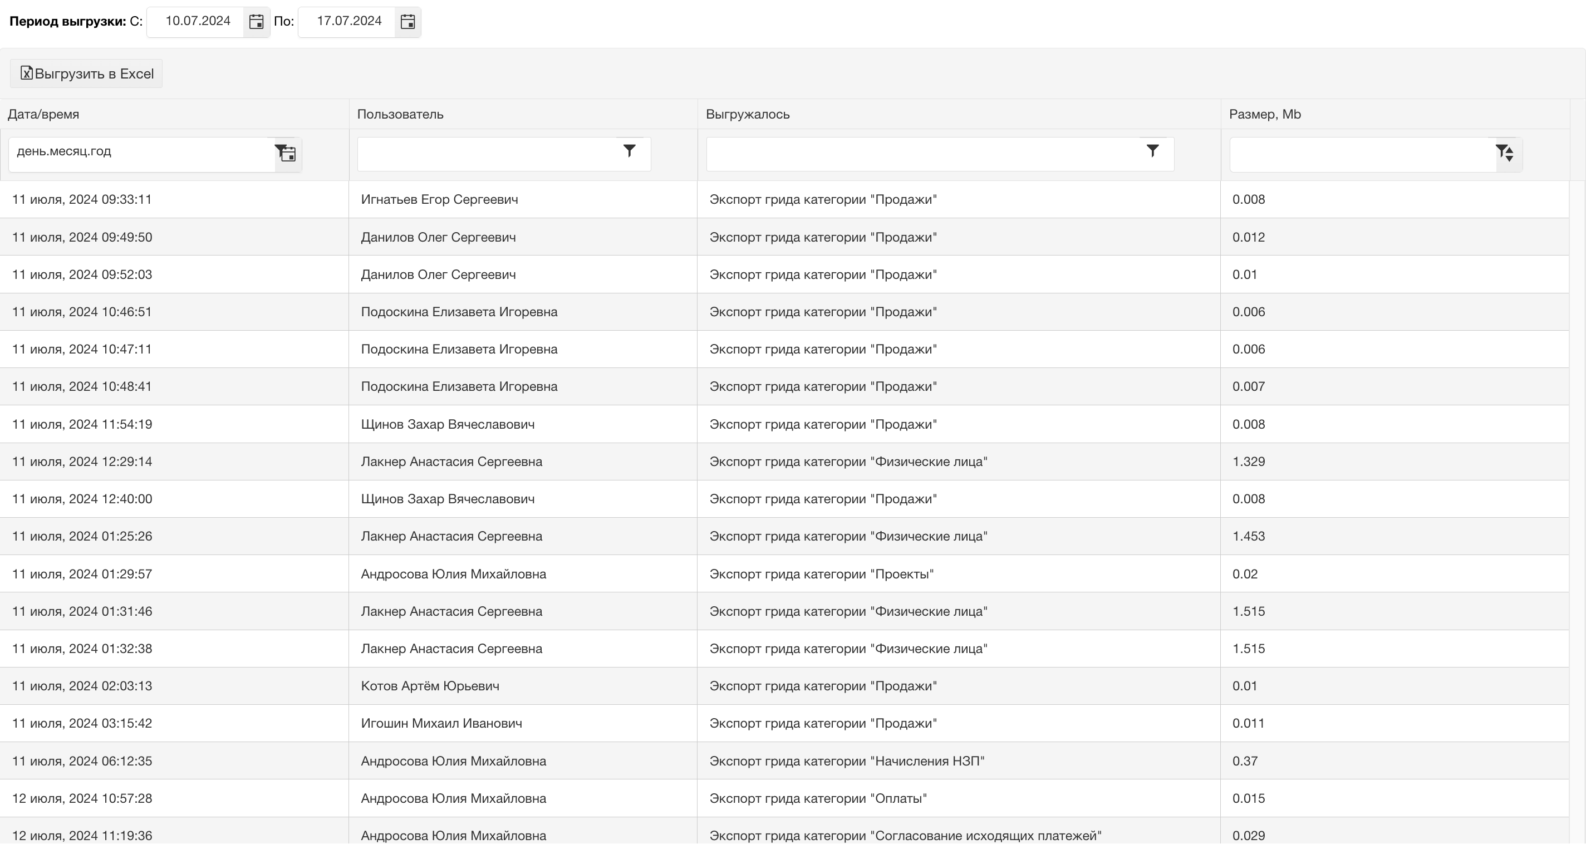Click date "12 июля, 2024 10:57:28"
The height and width of the screenshot is (844, 1586).
82,798
